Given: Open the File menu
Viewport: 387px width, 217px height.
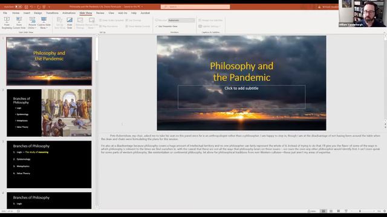Looking at the screenshot, I should click(5, 13).
